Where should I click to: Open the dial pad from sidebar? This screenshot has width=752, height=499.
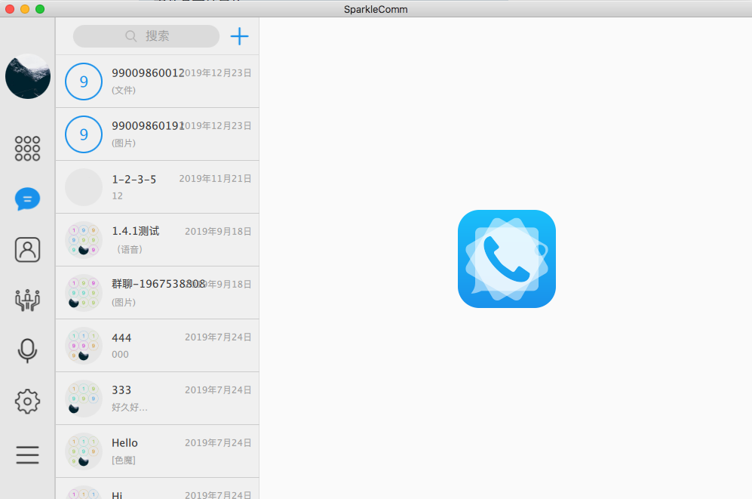pos(27,149)
